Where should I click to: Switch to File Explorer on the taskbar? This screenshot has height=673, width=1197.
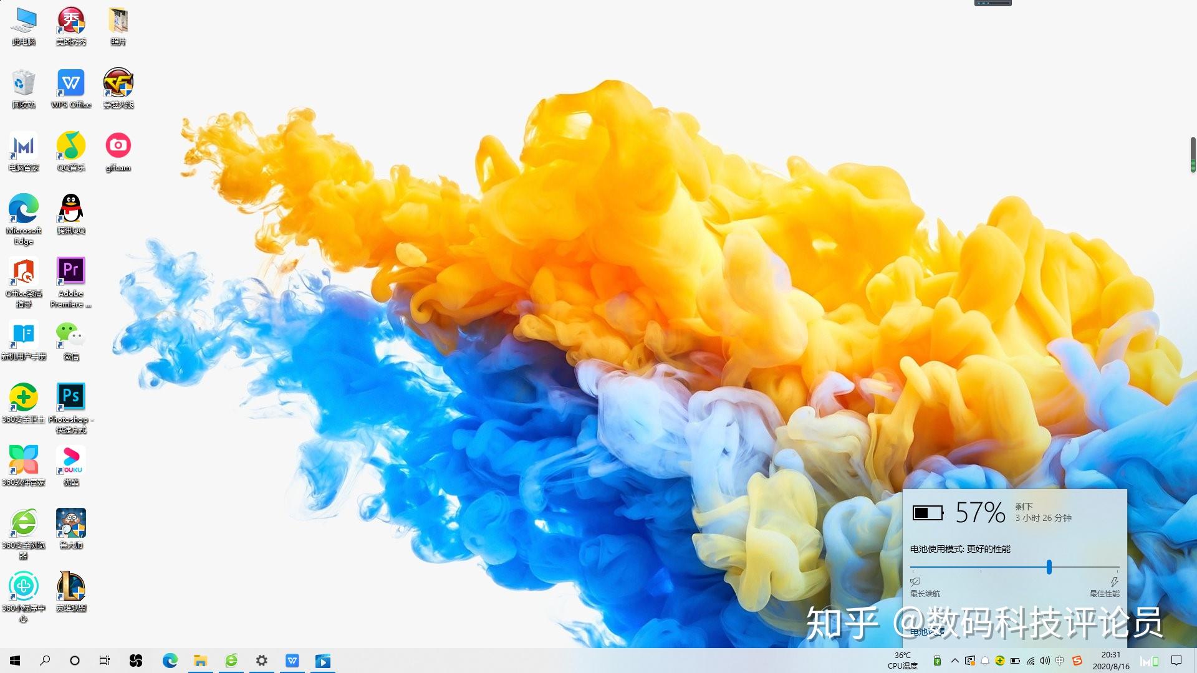coord(200,661)
